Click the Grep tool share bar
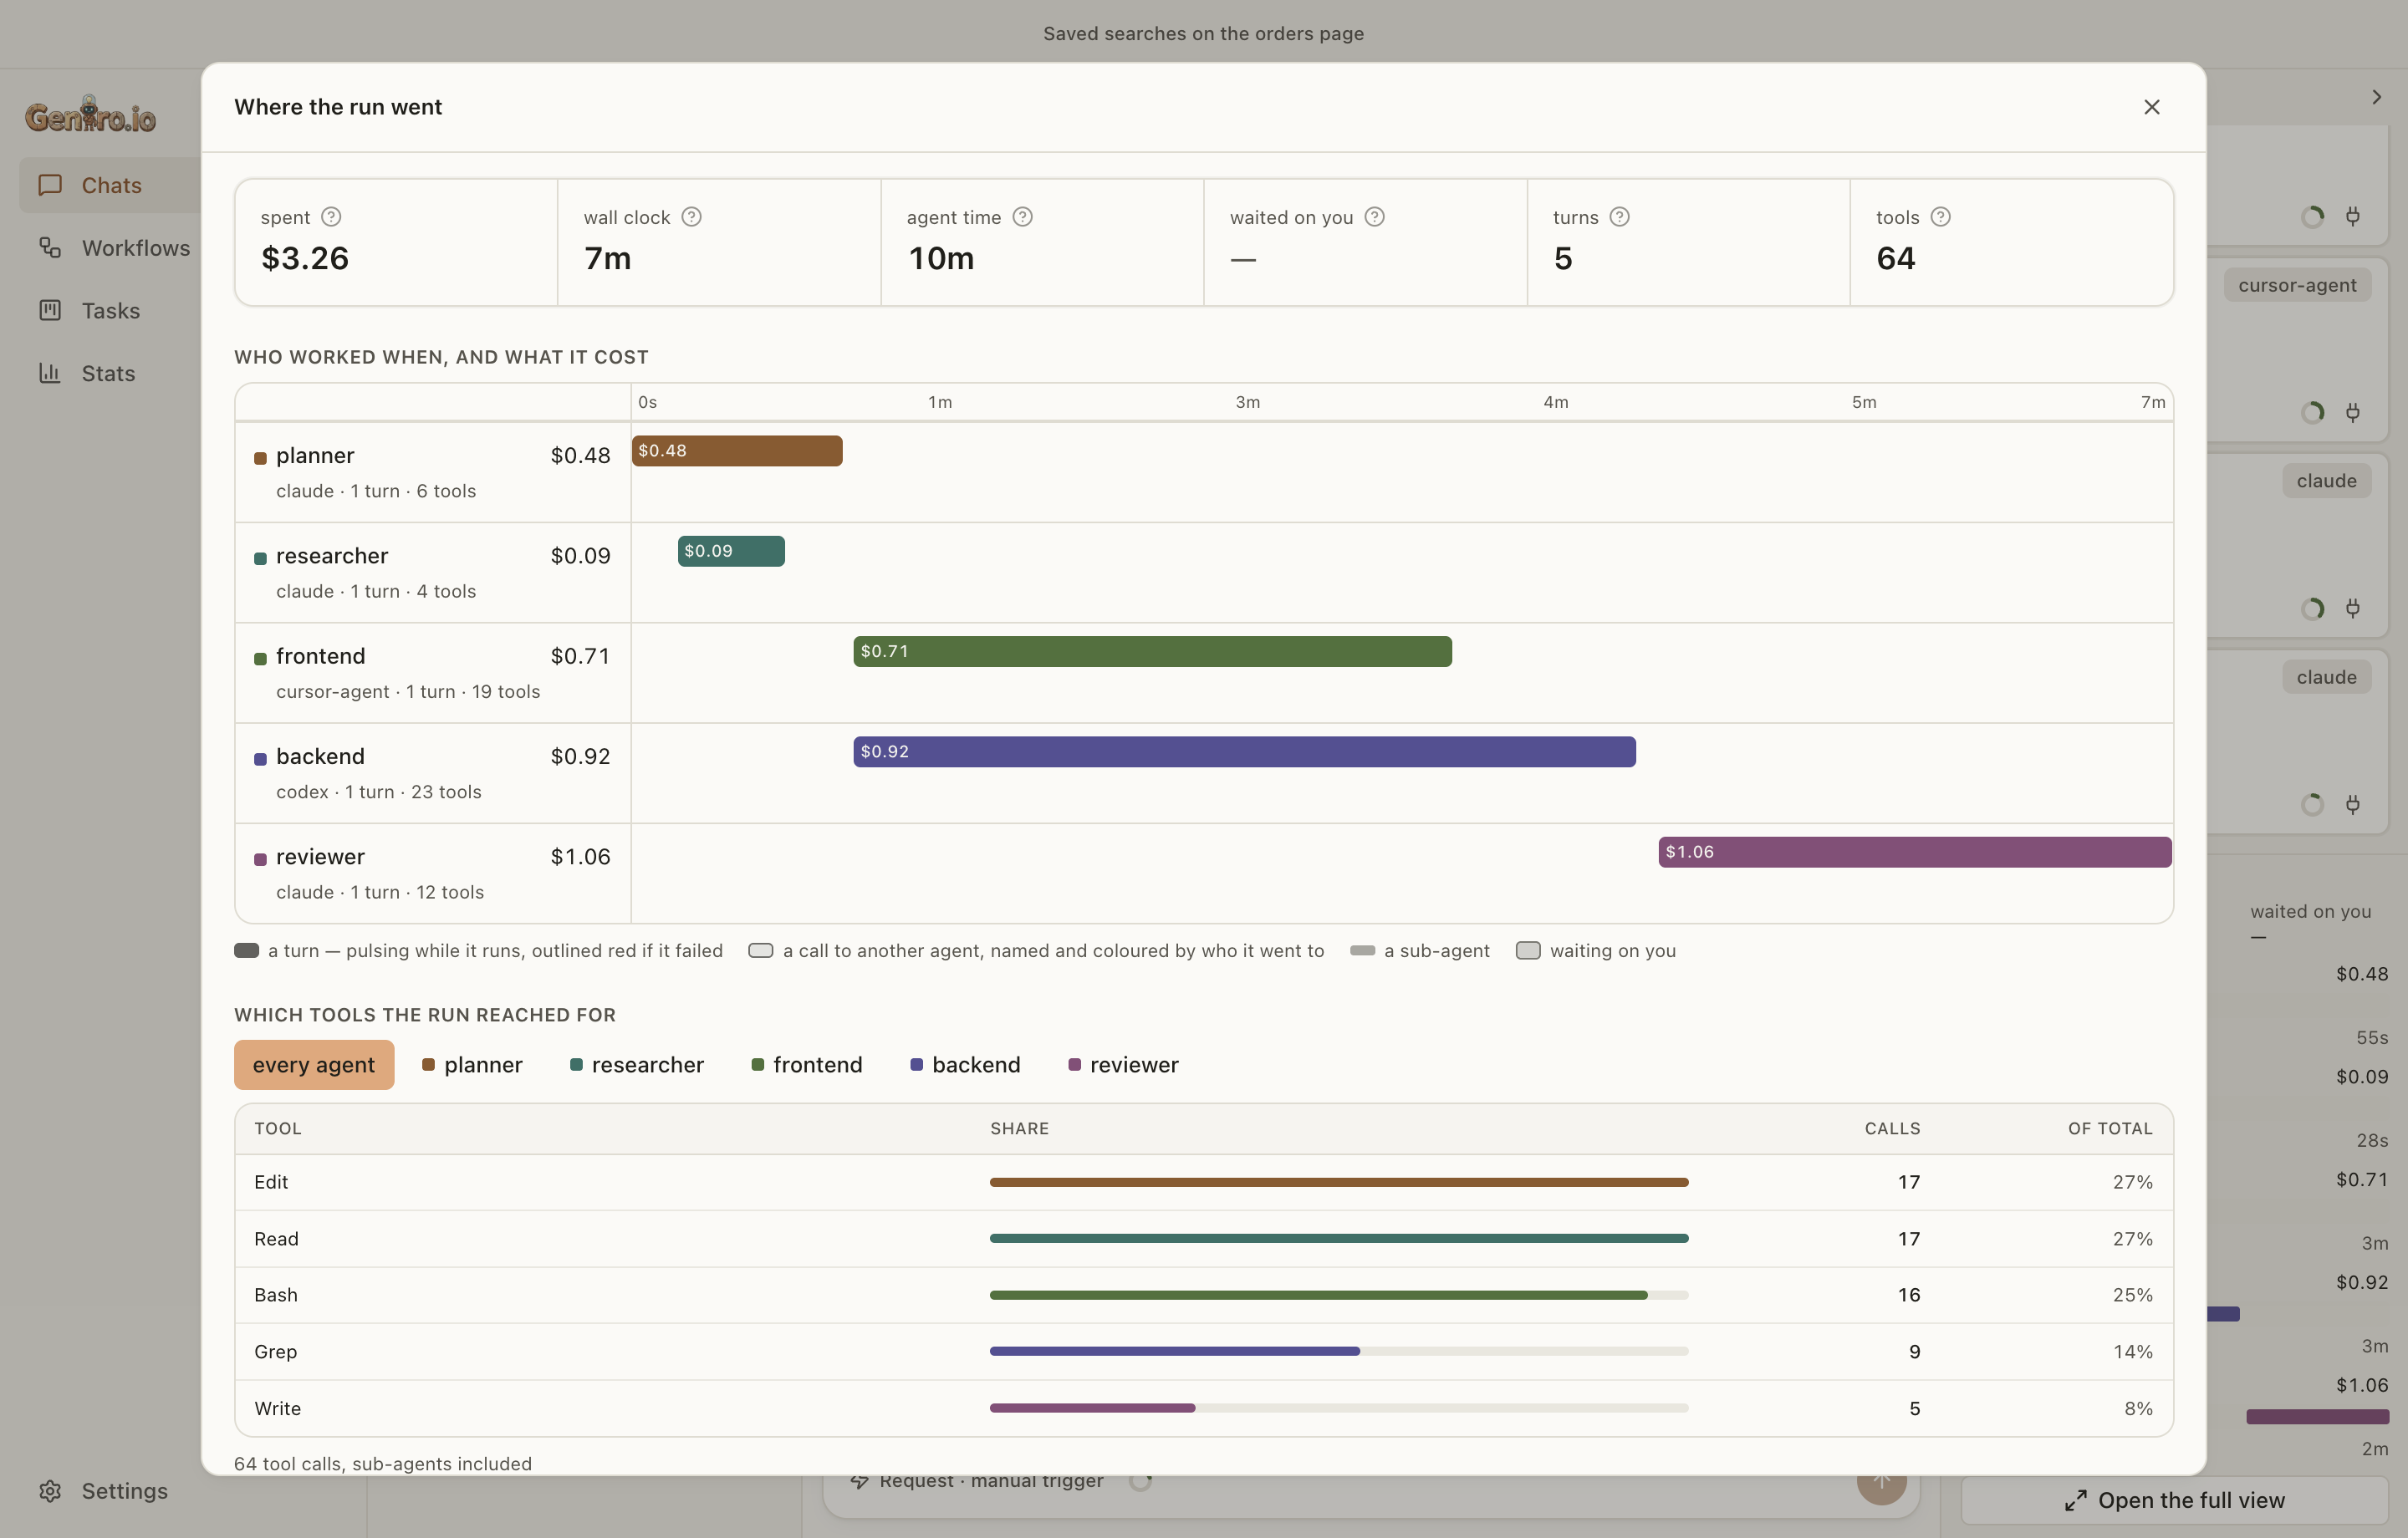Screen dimensions: 2408x1538 click(x=1339, y=1351)
